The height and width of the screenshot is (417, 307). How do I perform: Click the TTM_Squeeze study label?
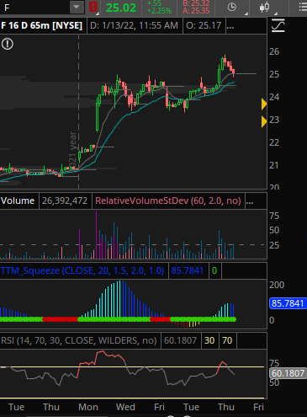click(x=82, y=270)
